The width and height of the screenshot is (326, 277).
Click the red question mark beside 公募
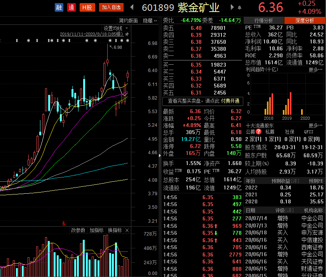pos(258,132)
